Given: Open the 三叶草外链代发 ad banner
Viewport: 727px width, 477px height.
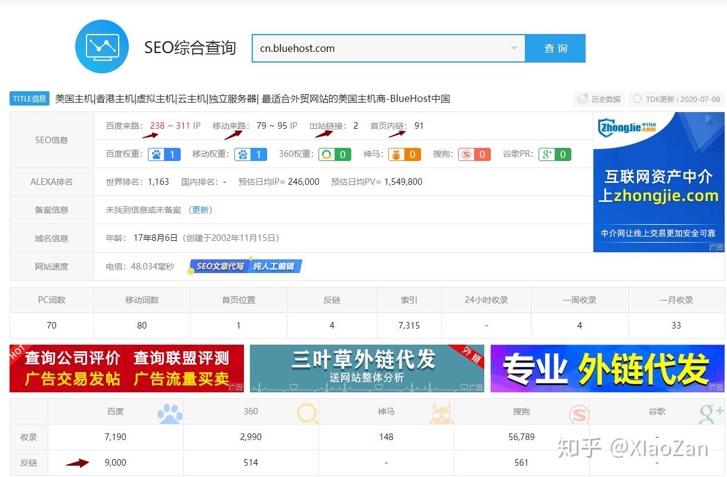Looking at the screenshot, I should [x=367, y=368].
